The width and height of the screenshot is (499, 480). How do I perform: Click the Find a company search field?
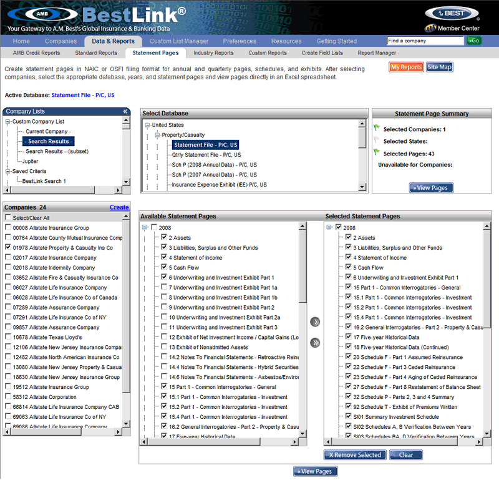tap(425, 41)
